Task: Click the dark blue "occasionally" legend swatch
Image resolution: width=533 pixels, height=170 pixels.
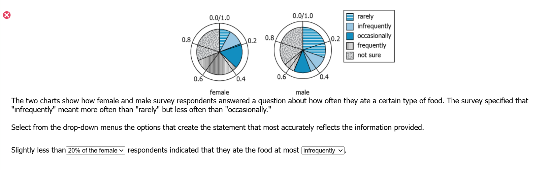Action: 350,36
